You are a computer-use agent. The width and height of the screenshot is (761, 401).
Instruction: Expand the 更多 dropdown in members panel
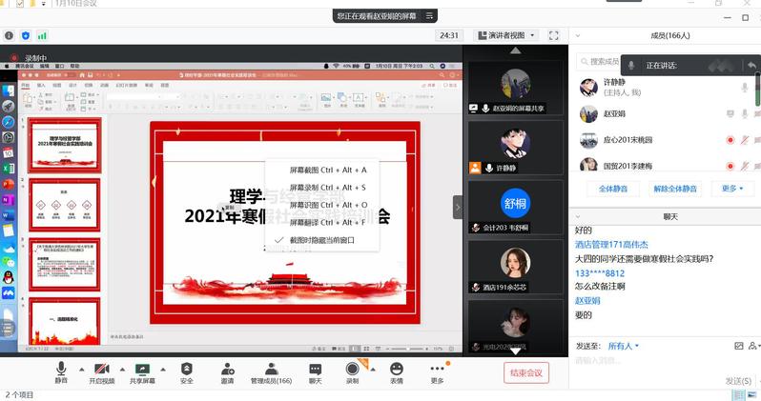[x=733, y=189]
